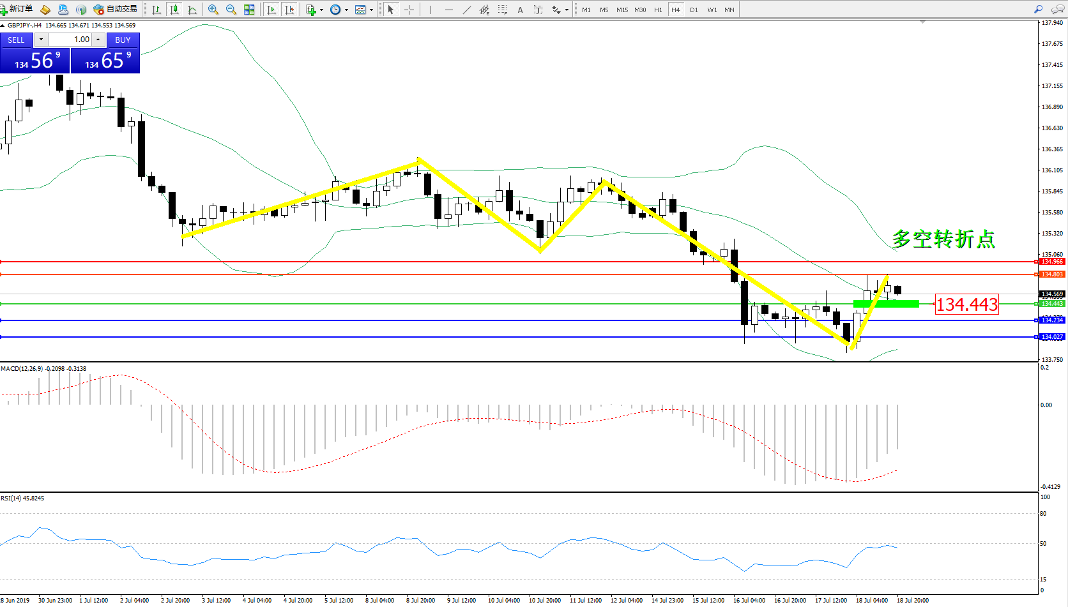The image size is (1068, 607).
Task: Select the text label tool (A)
Action: click(520, 10)
